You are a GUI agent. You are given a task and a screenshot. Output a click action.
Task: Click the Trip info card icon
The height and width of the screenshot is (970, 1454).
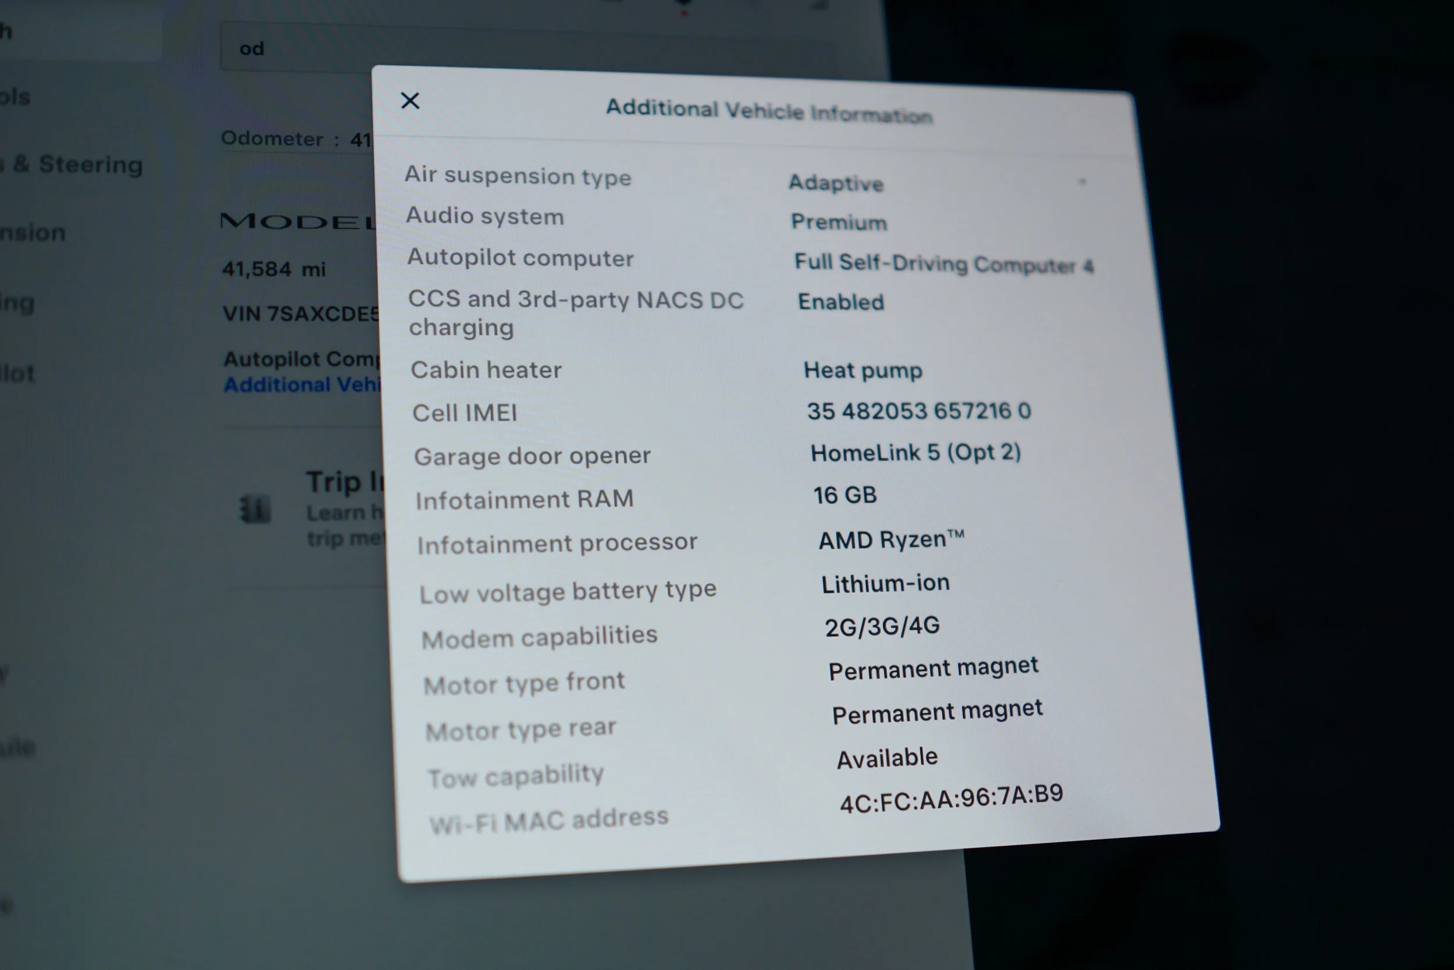click(x=255, y=510)
